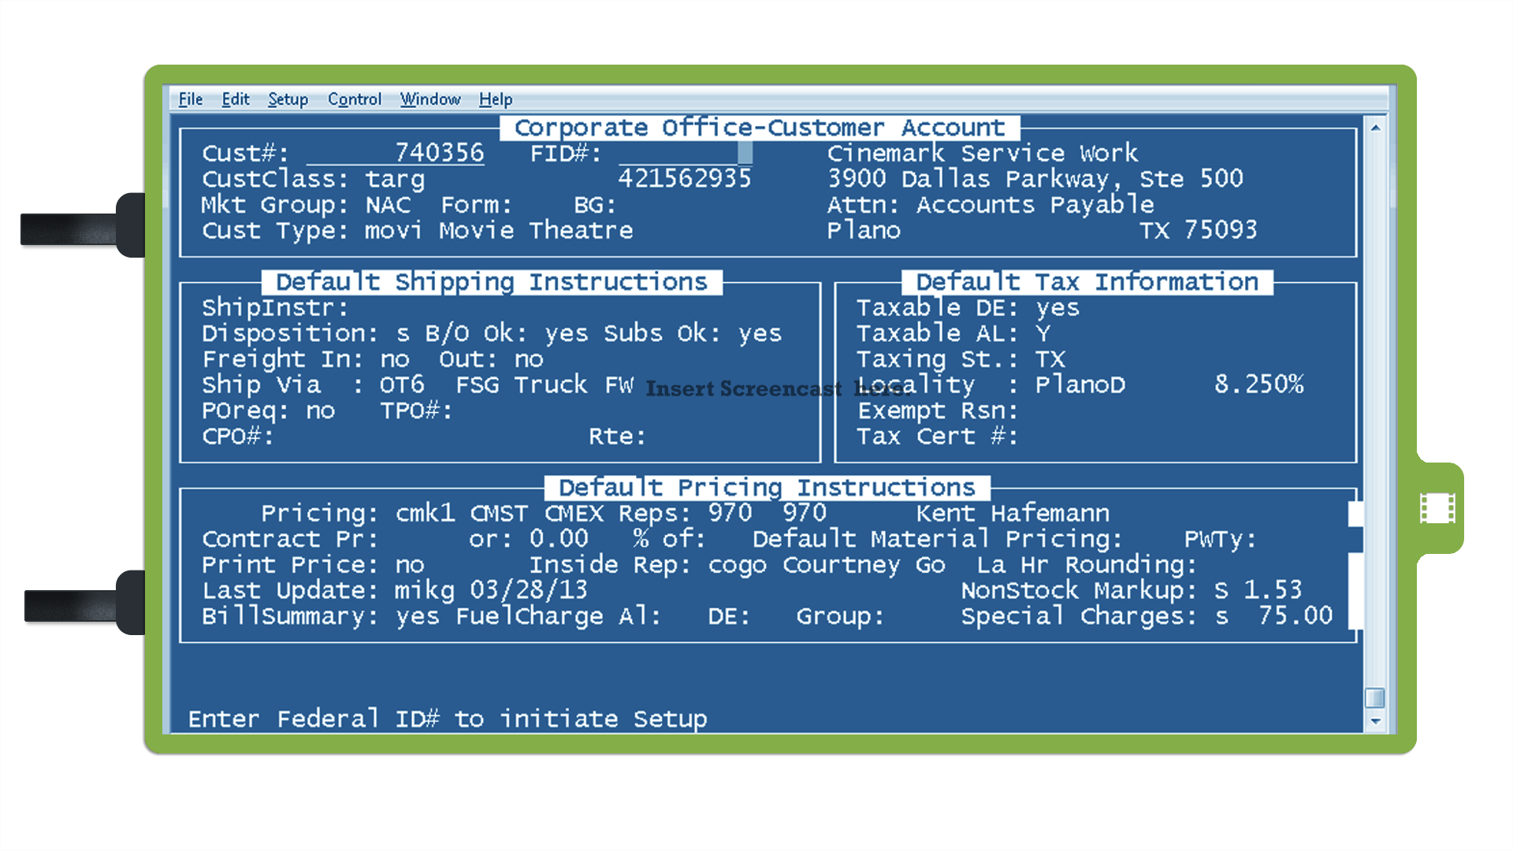Click the Taxing St. value TX
This screenshot has width=1513, height=851.
click(1050, 359)
